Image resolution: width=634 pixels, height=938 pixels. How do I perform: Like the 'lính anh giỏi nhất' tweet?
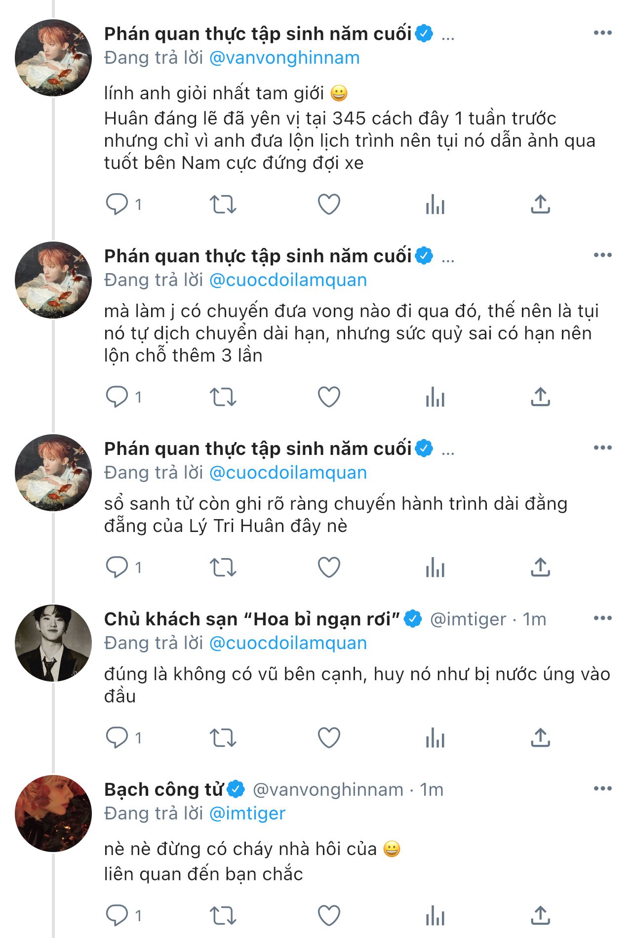(x=329, y=204)
